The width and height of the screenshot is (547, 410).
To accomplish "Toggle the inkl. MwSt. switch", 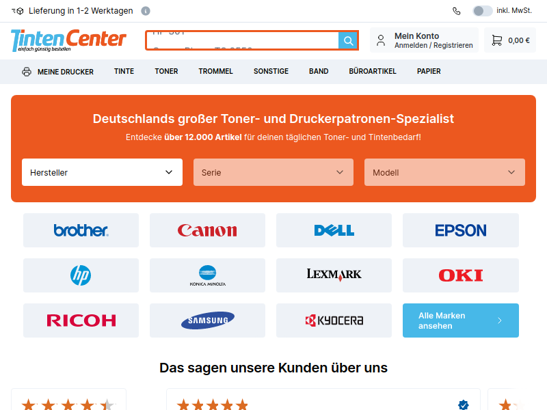I will (x=482, y=11).
